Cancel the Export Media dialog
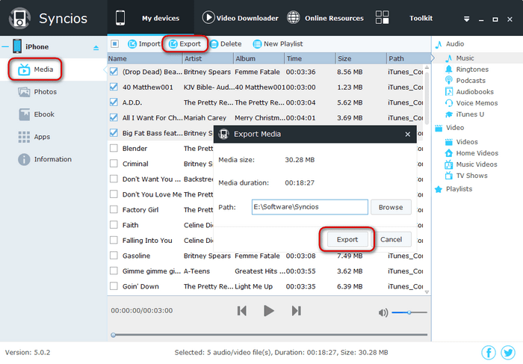Viewport: 523px width, 364px height. (x=392, y=239)
